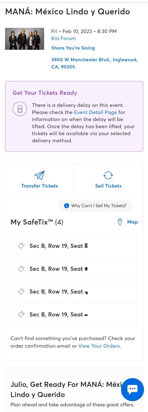The image size is (148, 412).
Task: Click the Map text link
Action: (x=132, y=222)
